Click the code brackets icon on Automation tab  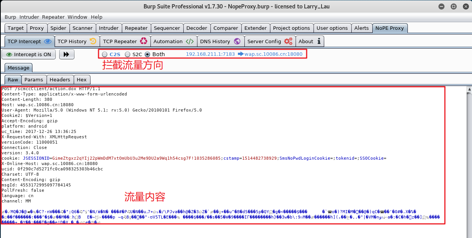[x=190, y=41]
